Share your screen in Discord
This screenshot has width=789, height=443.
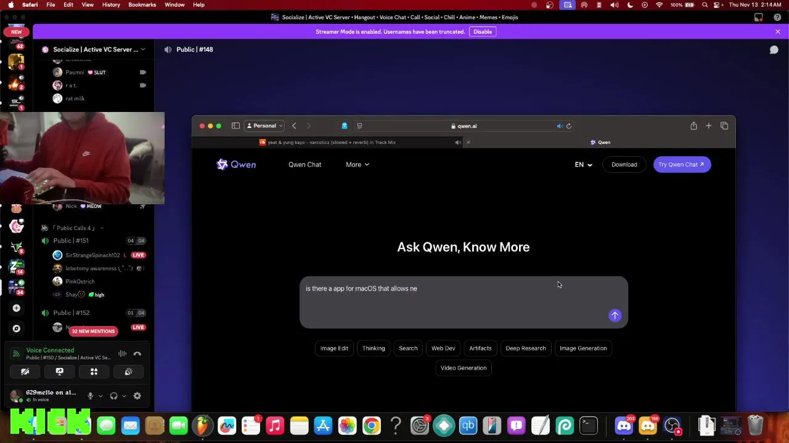(x=60, y=372)
